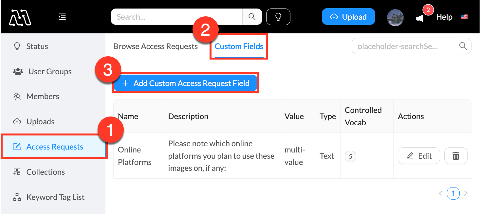480x214 pixels.
Task: Switch to the Browse Access Requests tab
Action: (156, 46)
